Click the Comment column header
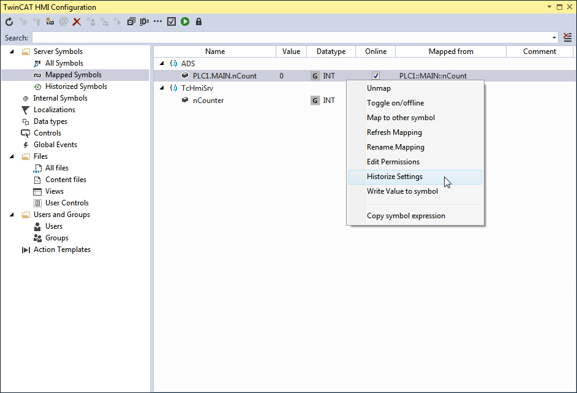 click(x=540, y=52)
